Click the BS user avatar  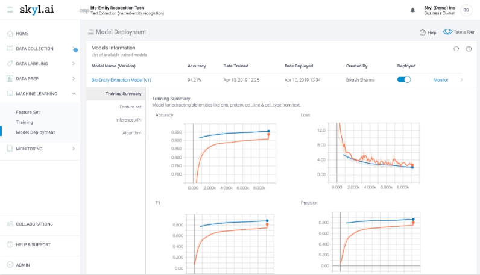pos(466,10)
